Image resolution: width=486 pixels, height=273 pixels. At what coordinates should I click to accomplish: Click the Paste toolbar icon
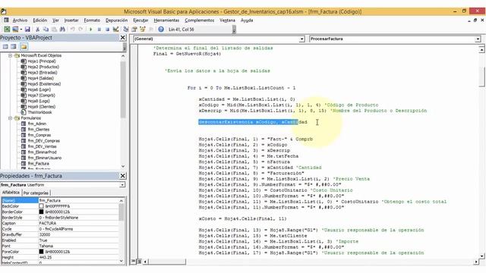pyautogui.click(x=54, y=29)
